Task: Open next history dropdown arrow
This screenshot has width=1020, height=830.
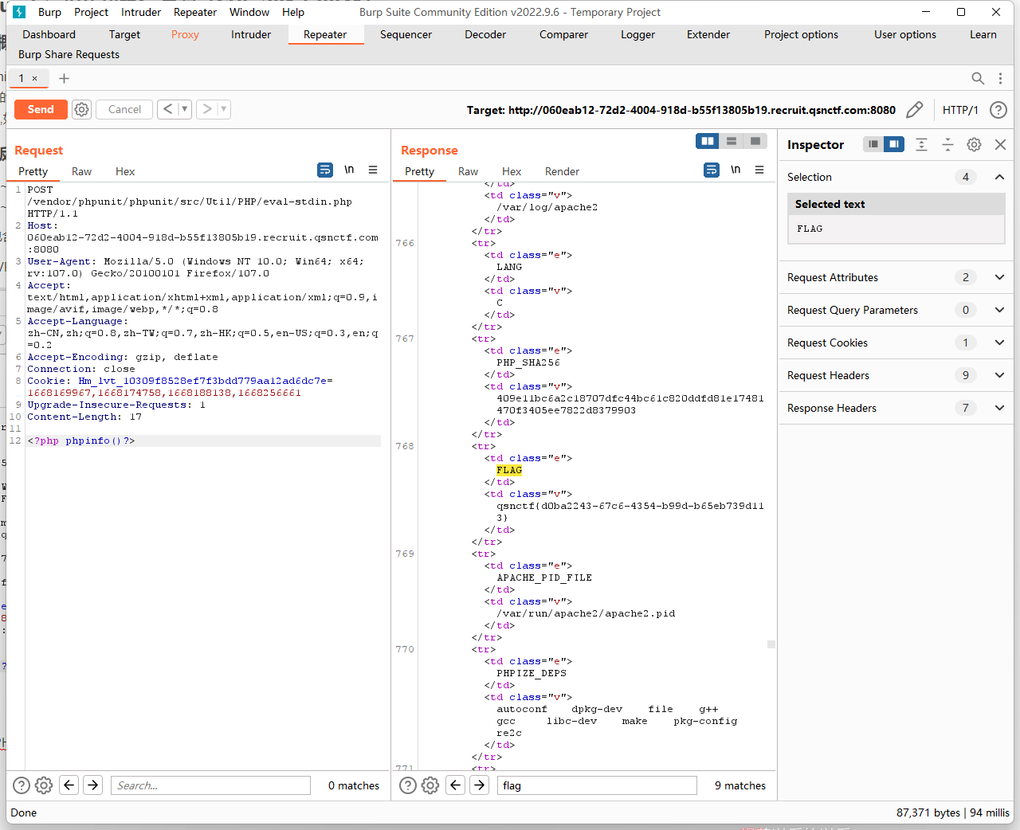Action: [x=224, y=109]
